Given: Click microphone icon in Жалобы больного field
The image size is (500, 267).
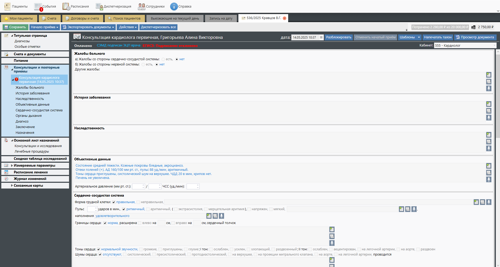Looking at the screenshot, I should point(489,88).
